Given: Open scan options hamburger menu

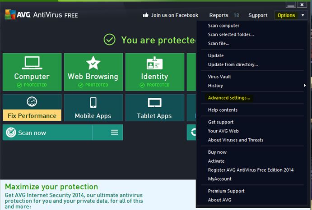Looking at the screenshot, I should tap(115, 132).
